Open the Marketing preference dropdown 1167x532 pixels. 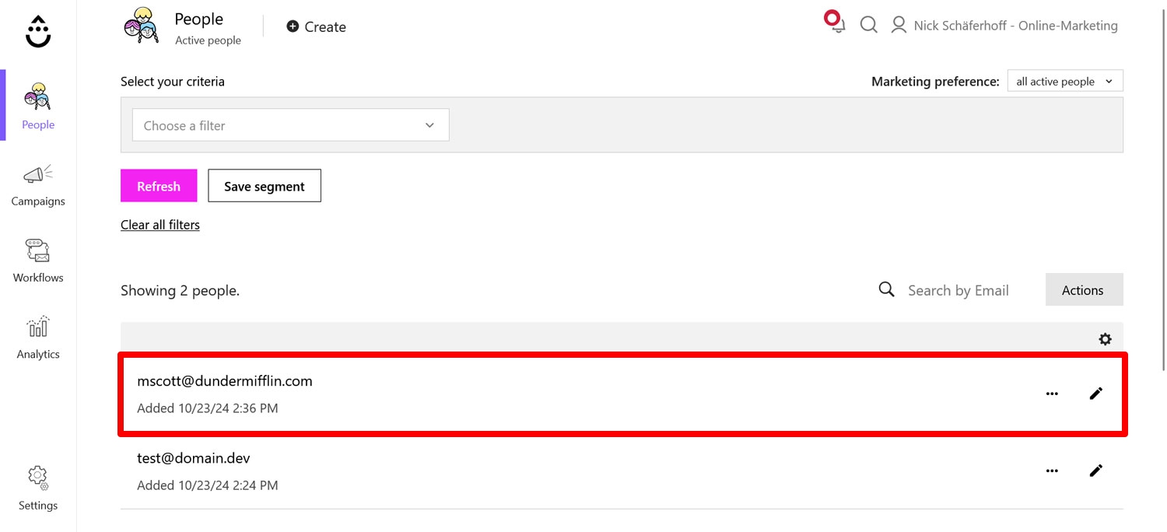1065,81
